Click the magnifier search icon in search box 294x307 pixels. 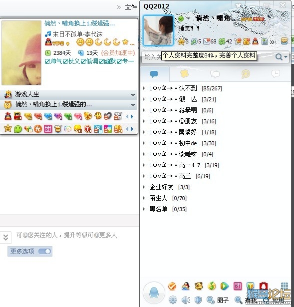click(279, 57)
